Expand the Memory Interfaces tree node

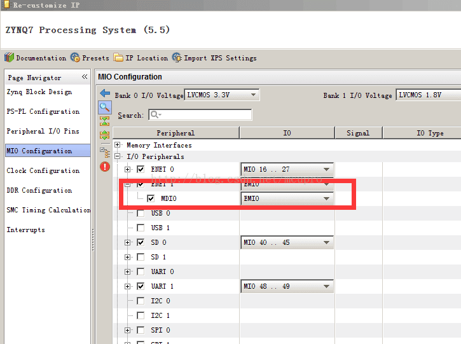click(117, 144)
